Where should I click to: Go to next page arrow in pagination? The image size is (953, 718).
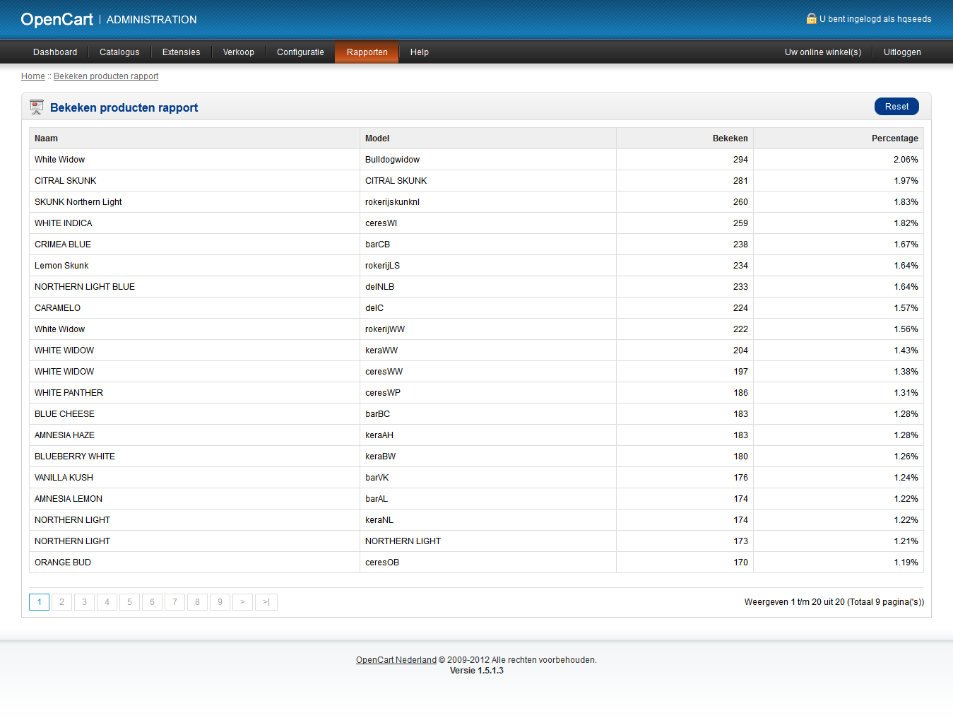(242, 602)
